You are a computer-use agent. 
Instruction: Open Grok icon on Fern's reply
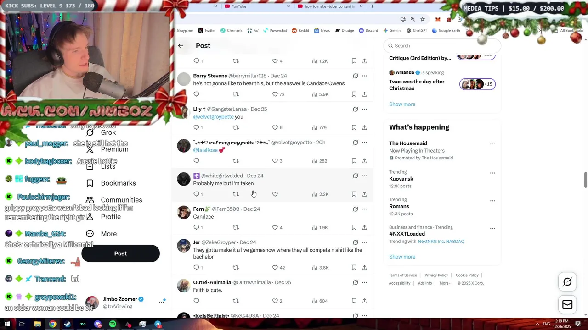coord(355,209)
